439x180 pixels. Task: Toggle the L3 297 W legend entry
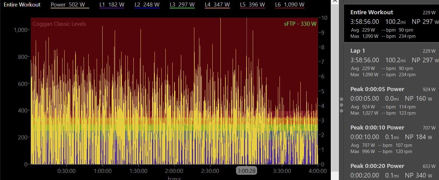coord(182,5)
